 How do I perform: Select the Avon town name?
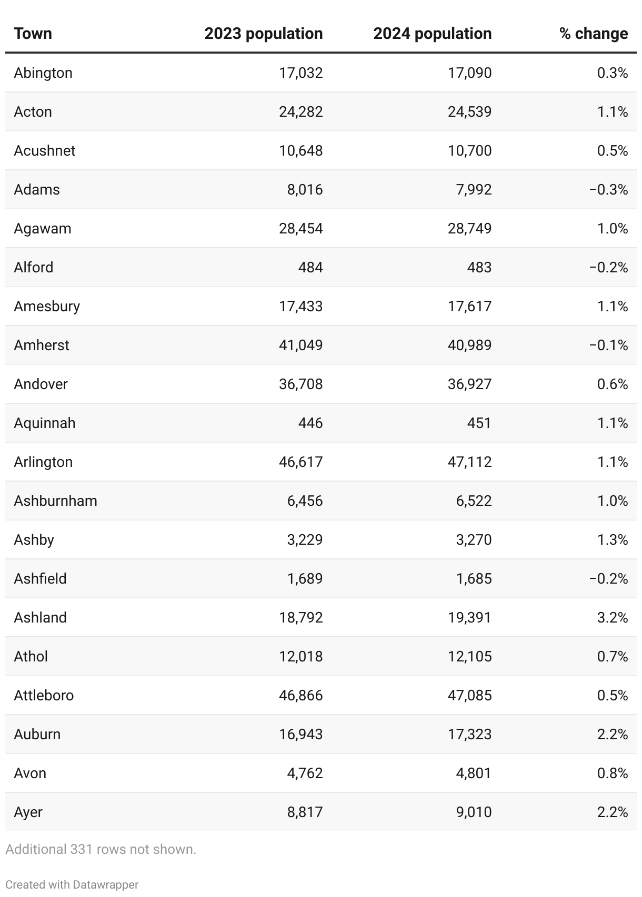point(31,773)
